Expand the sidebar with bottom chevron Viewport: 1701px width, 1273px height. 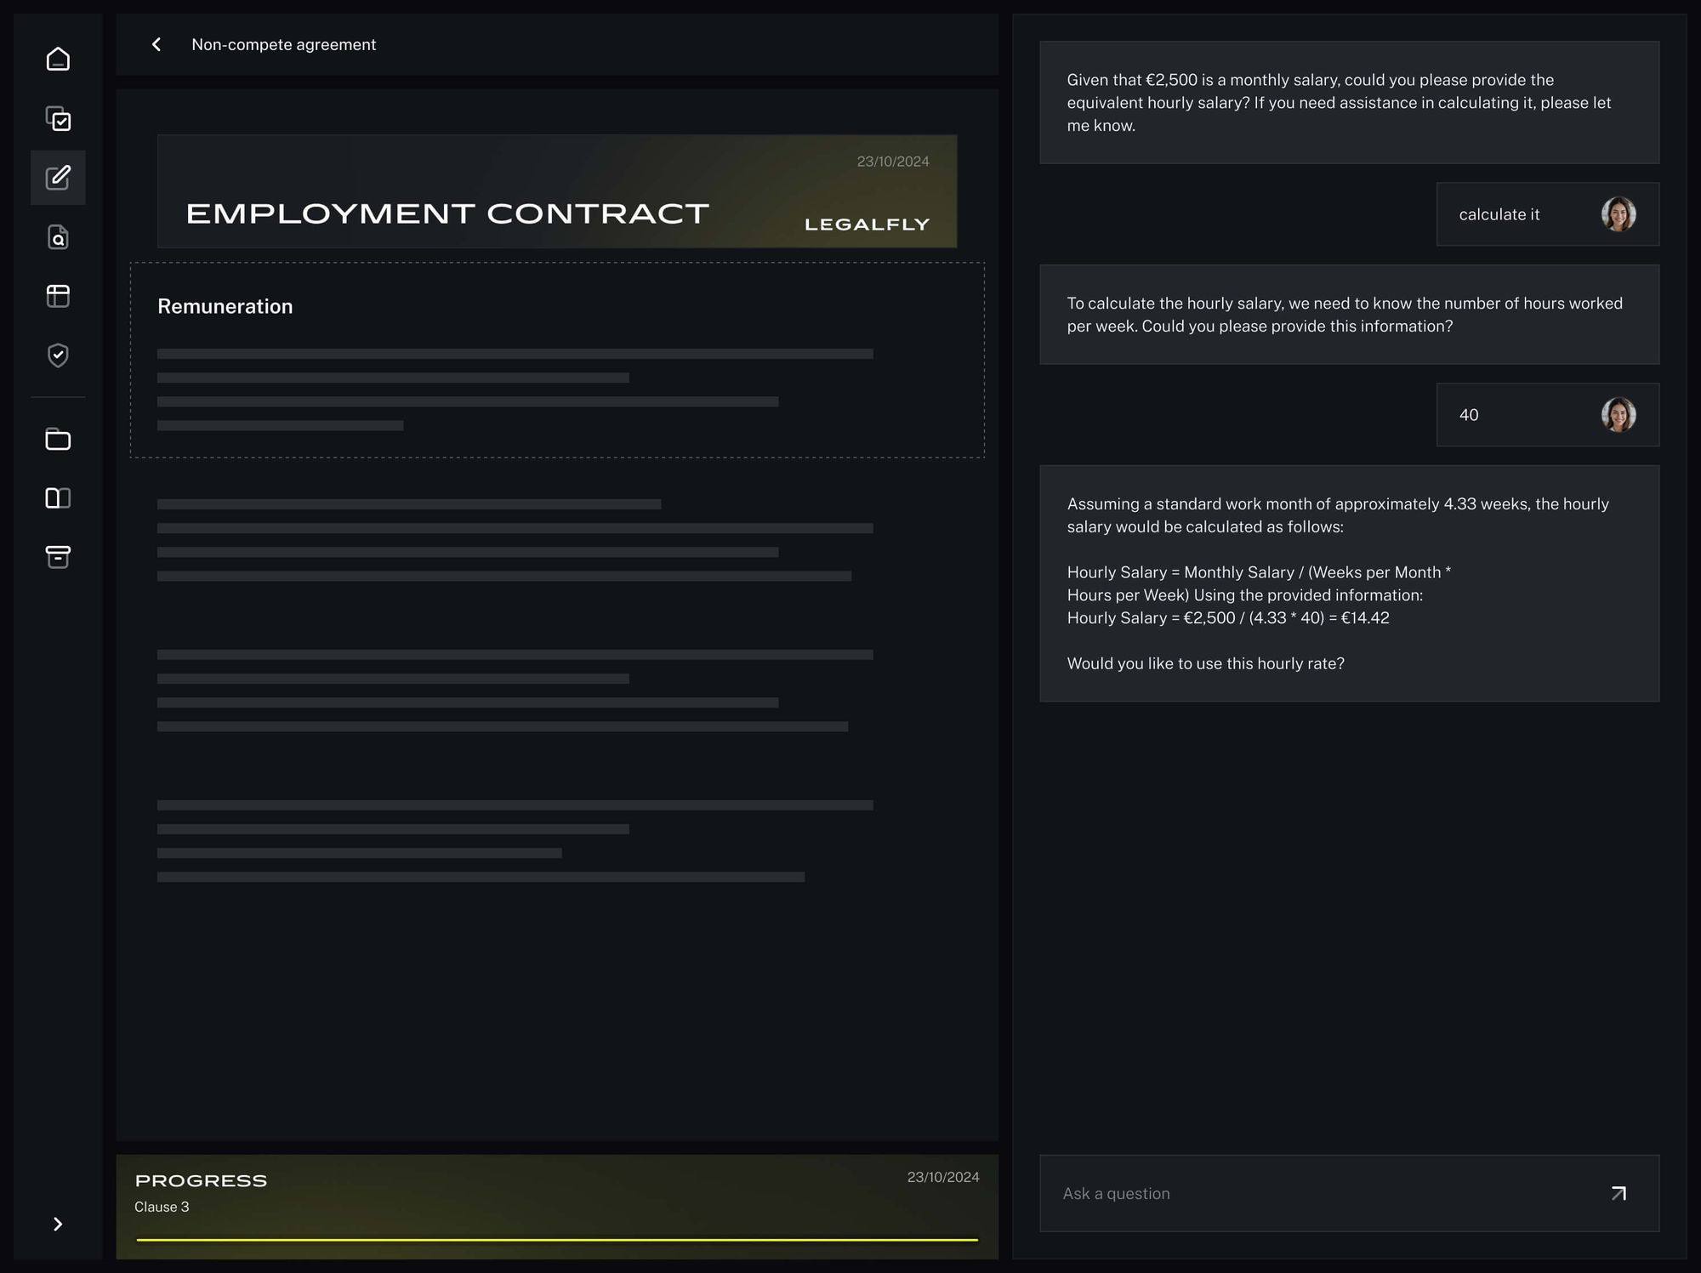click(58, 1224)
